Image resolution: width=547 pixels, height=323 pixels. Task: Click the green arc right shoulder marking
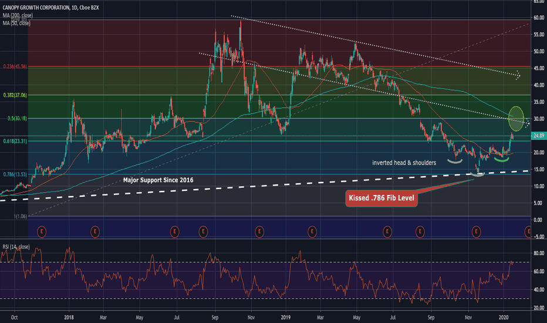pos(502,159)
